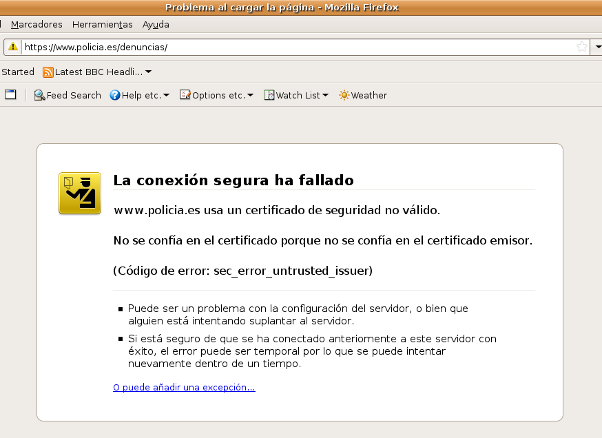Click the Weather label in toolbar

pos(369,95)
